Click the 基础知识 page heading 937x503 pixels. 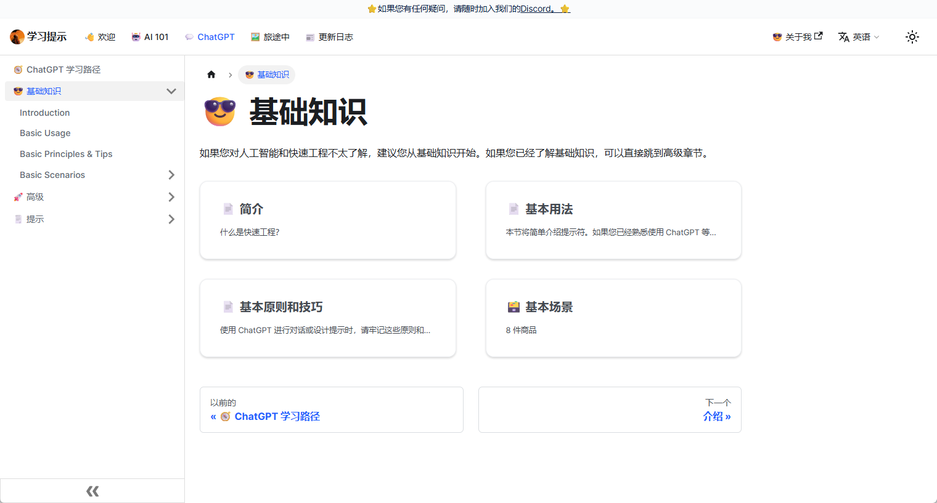tap(308, 112)
